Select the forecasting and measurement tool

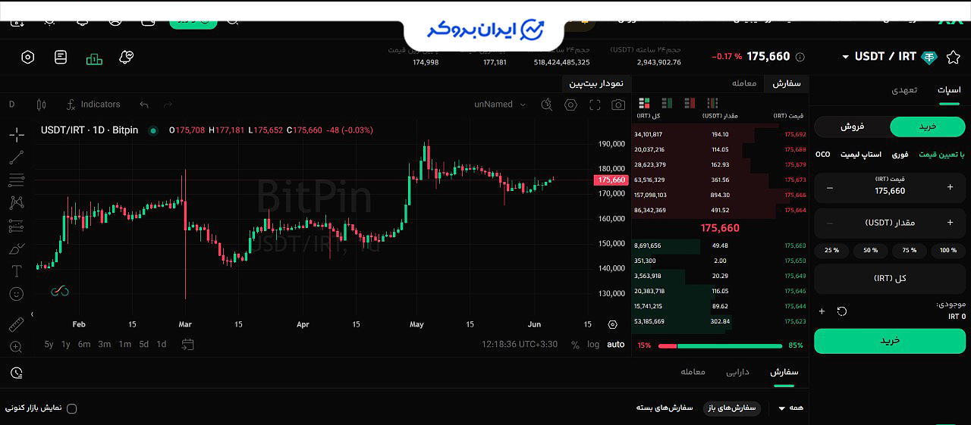pos(17,226)
